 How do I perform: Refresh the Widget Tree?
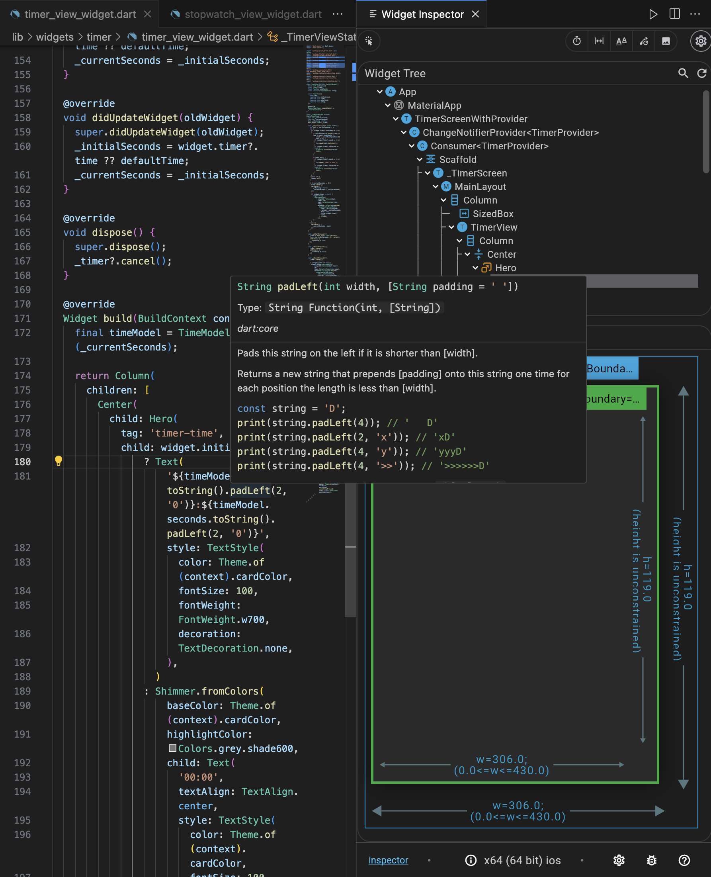tap(701, 73)
